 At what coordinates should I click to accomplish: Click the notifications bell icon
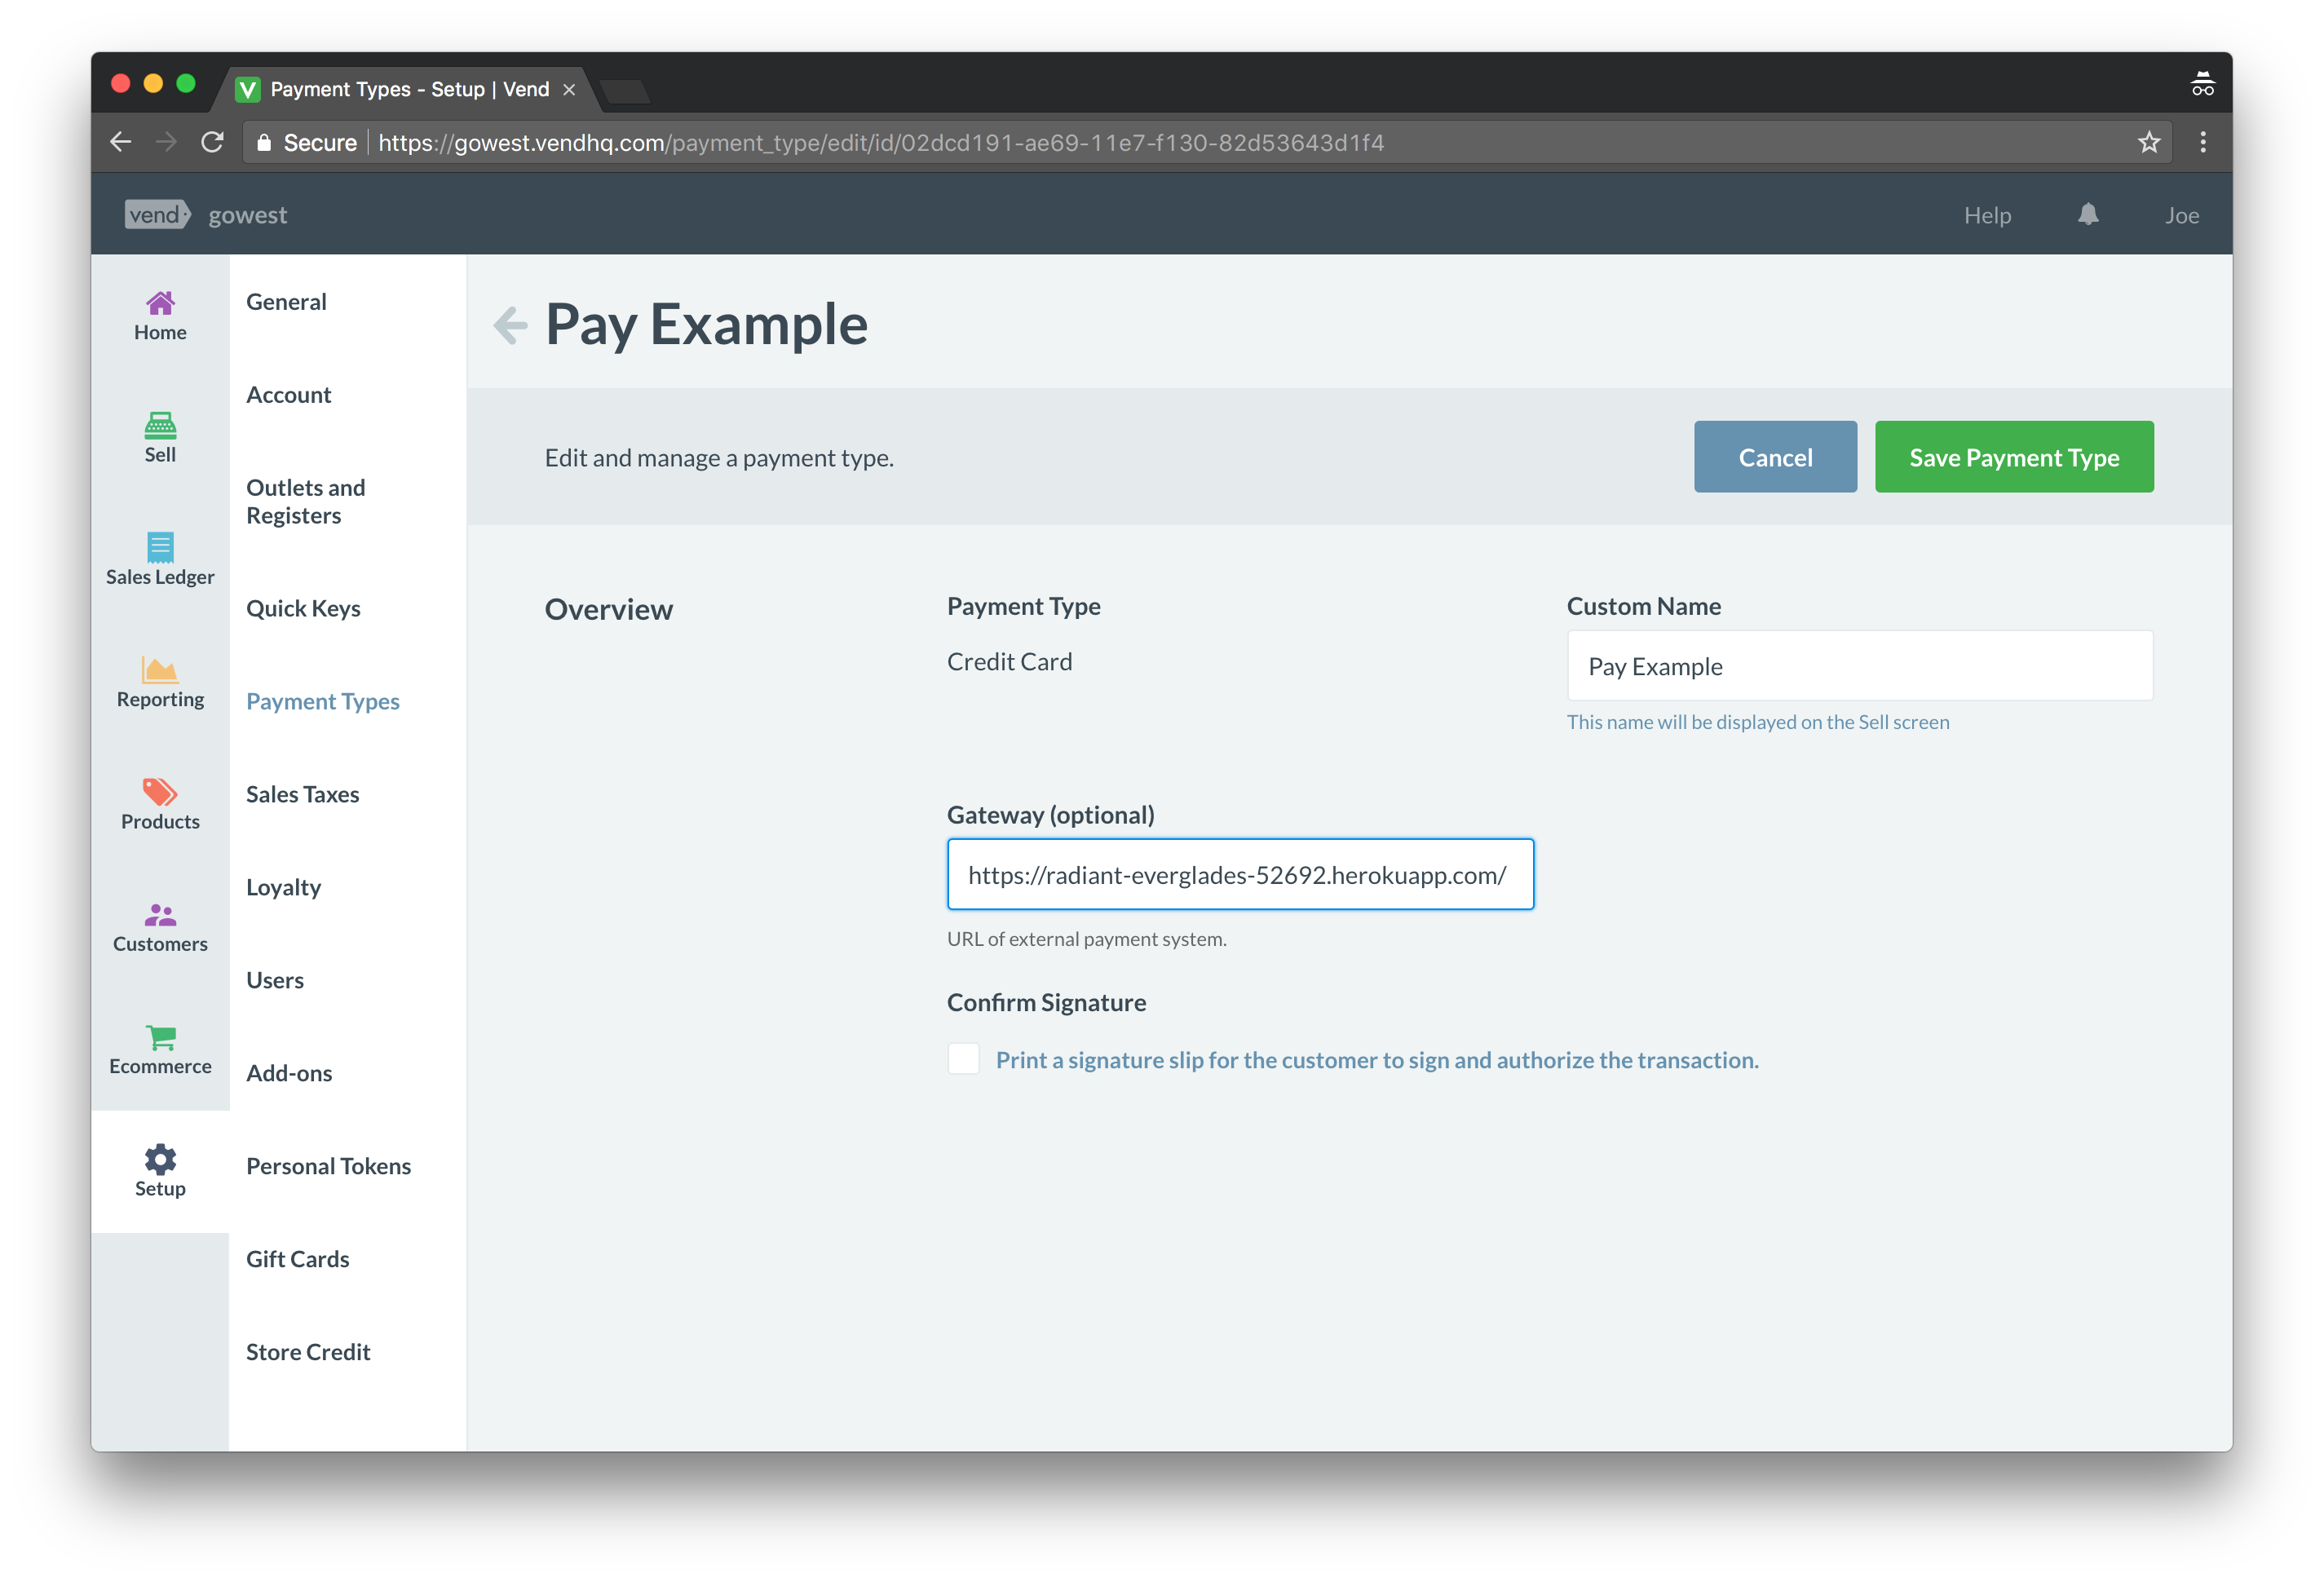coord(2087,215)
